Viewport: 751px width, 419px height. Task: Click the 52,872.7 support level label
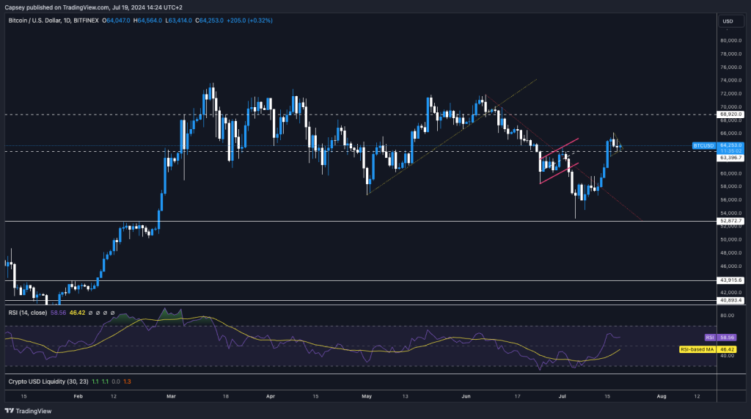pyautogui.click(x=732, y=220)
